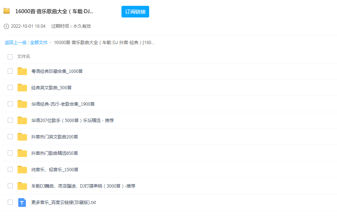Click the 文件名 column header
The height and width of the screenshot is (216, 337).
pos(24,56)
